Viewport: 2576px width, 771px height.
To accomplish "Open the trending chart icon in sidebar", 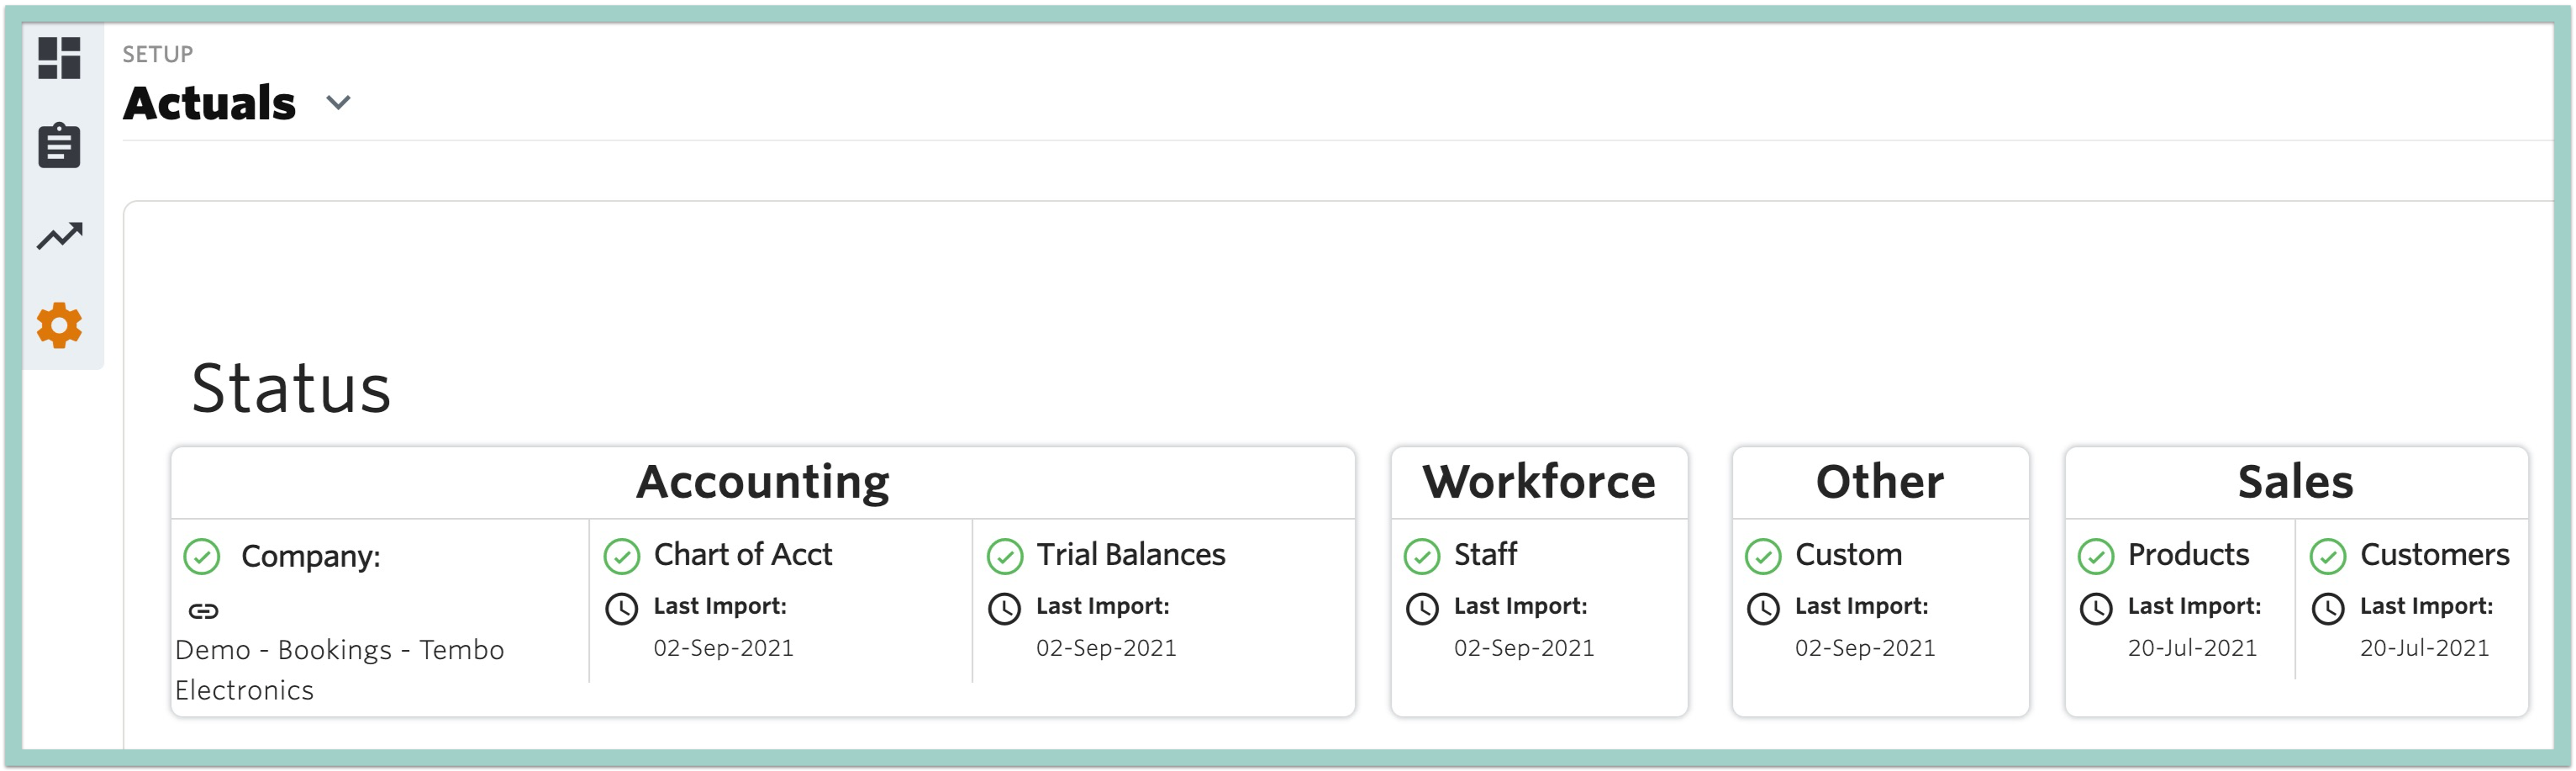I will click(59, 236).
